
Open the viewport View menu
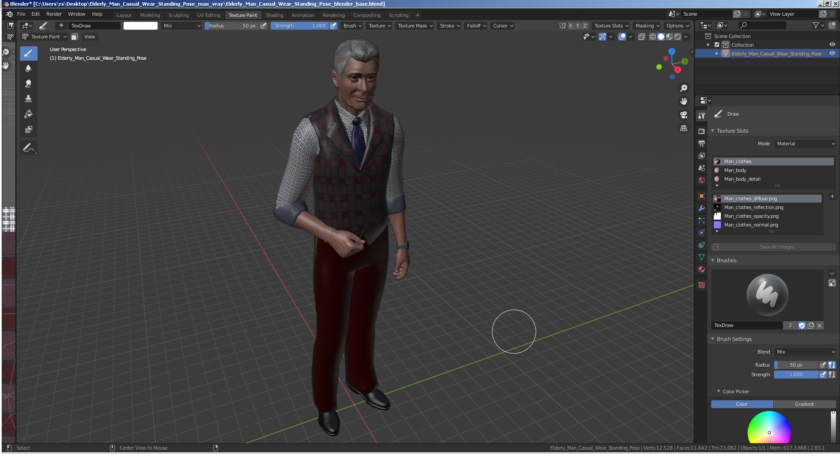tap(90, 37)
